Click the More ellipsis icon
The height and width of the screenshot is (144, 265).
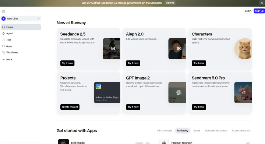click(3, 60)
